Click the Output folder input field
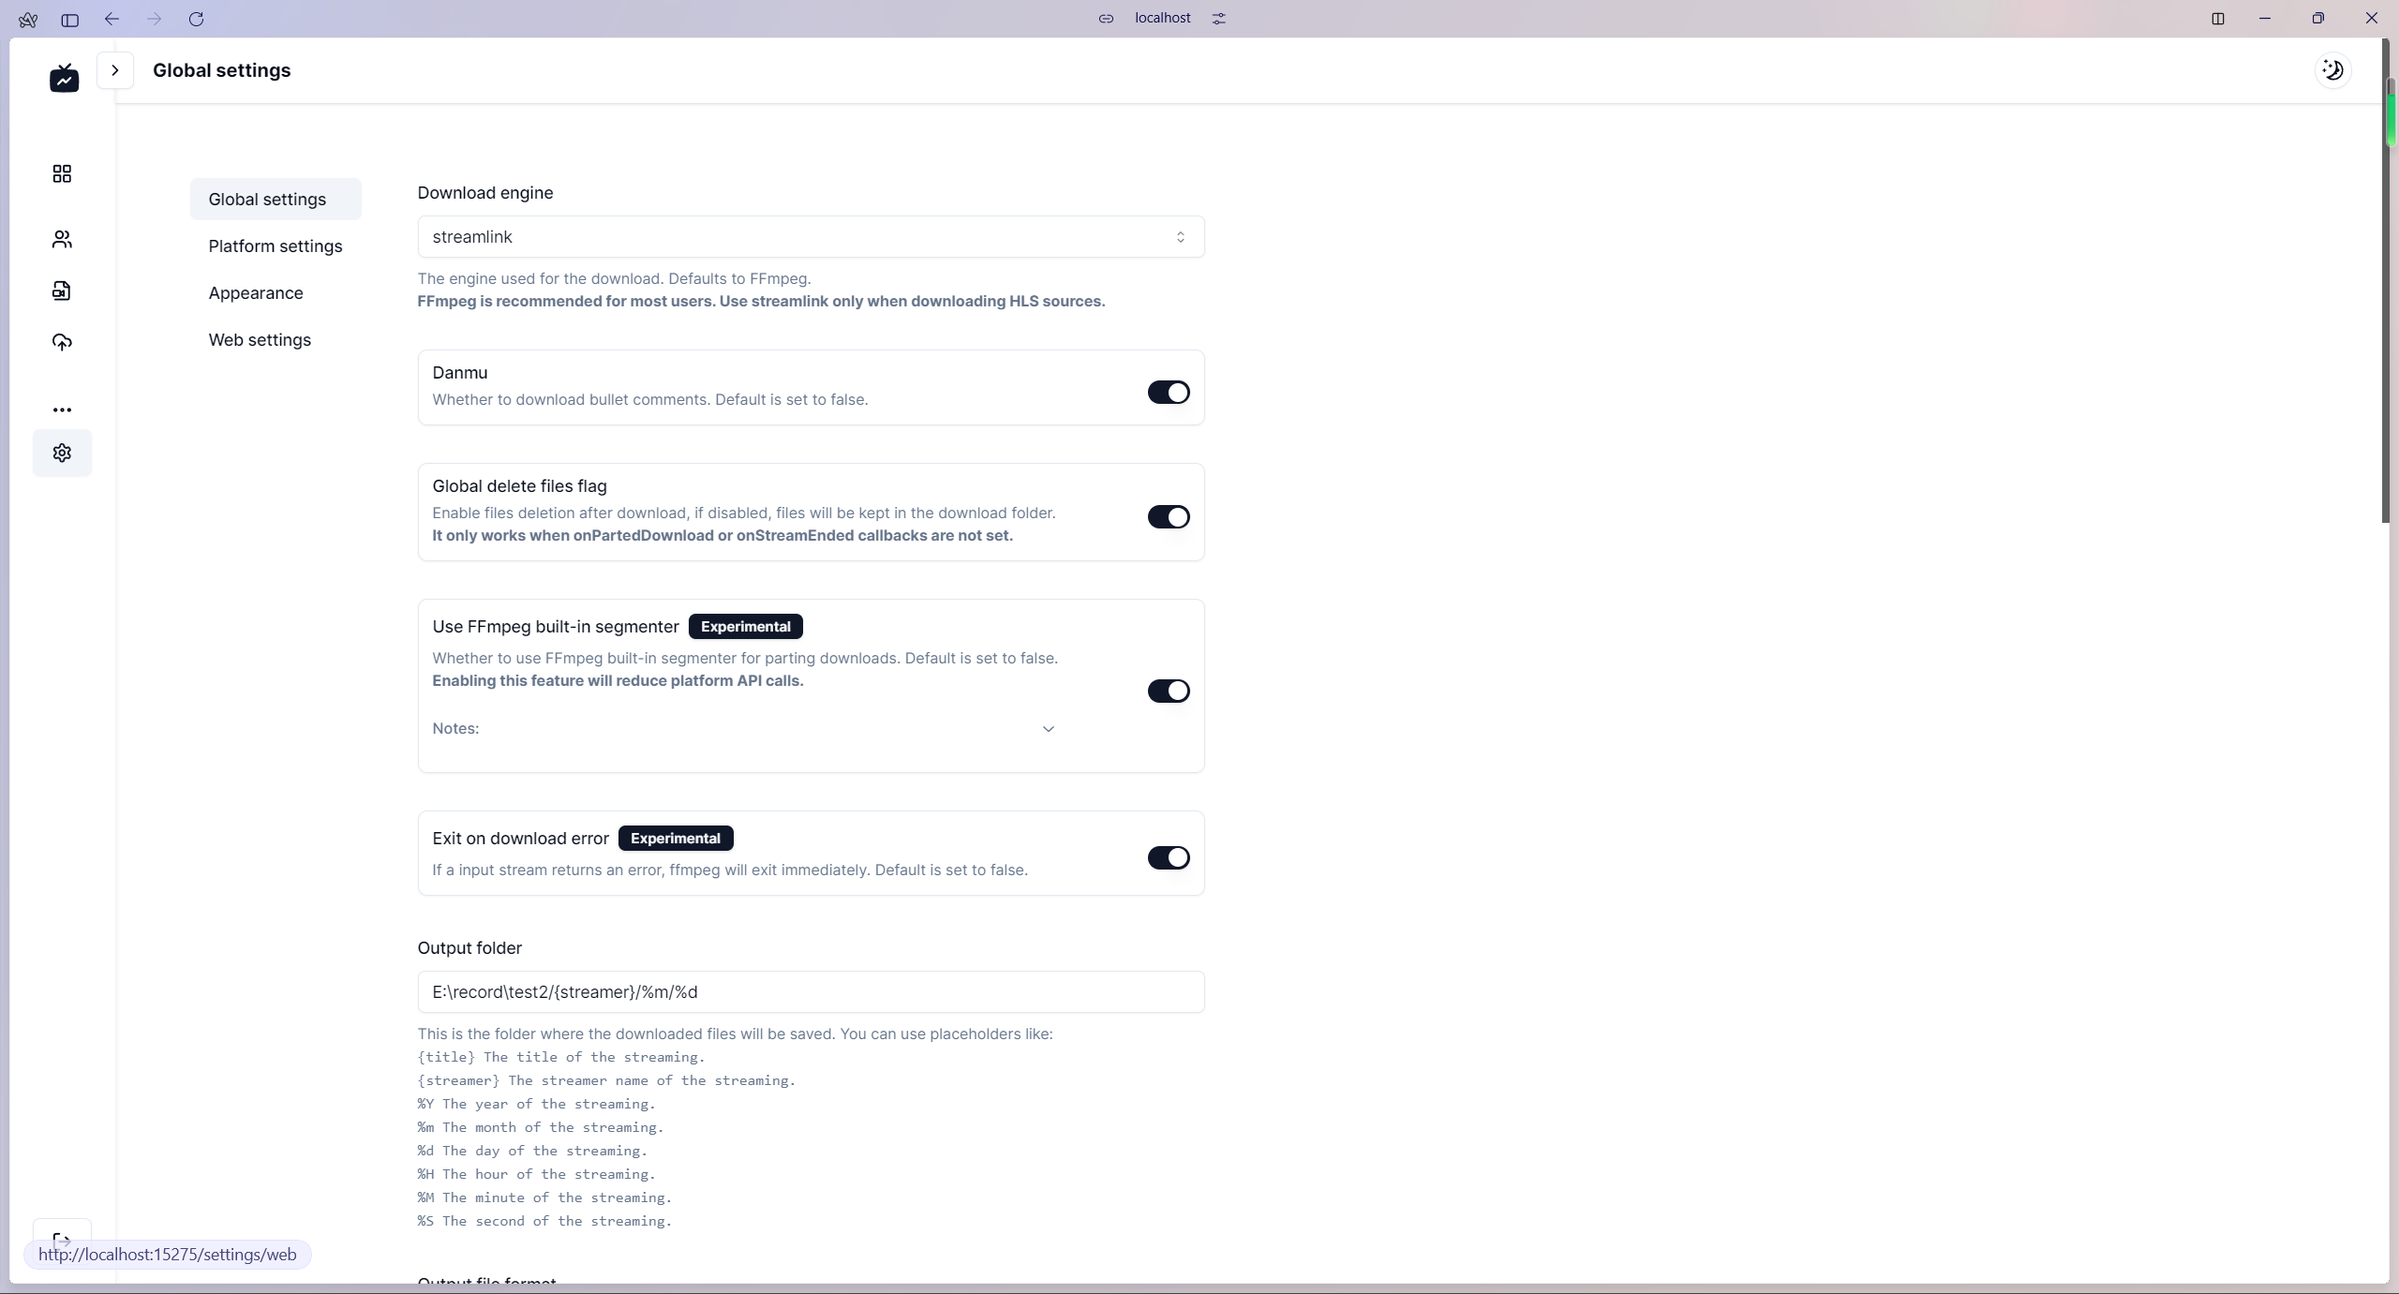The image size is (2399, 1294). [x=811, y=991]
